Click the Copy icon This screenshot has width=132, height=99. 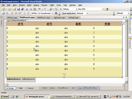[31, 9]
